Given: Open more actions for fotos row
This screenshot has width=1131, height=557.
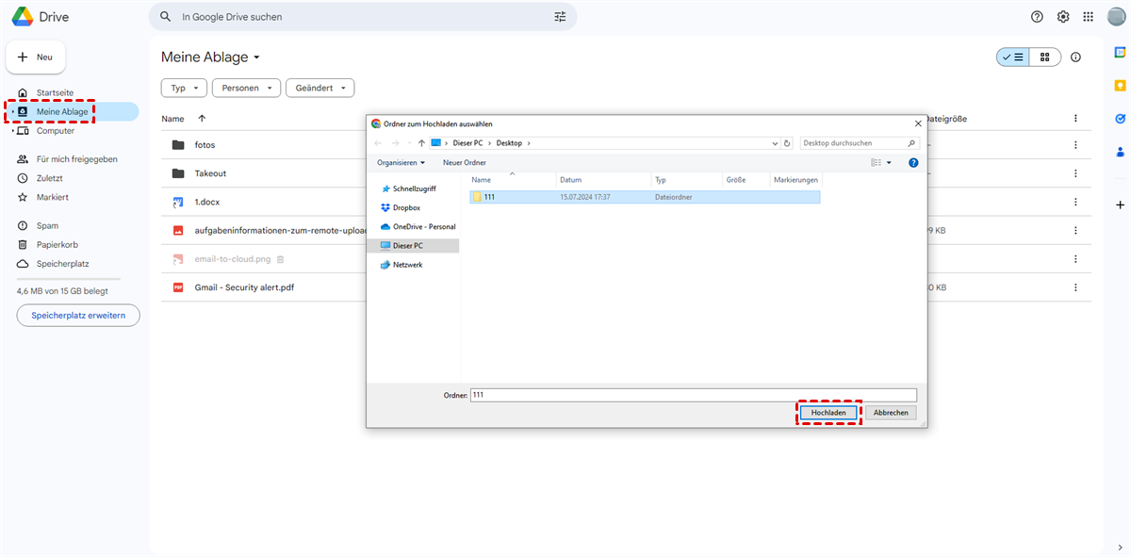Looking at the screenshot, I should [1075, 145].
